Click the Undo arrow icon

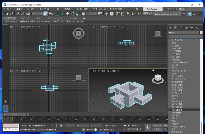[6, 14]
